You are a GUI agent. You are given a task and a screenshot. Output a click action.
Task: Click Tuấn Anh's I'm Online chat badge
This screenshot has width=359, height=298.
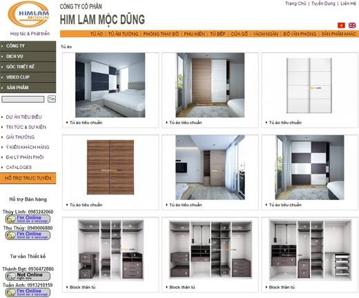[28, 292]
